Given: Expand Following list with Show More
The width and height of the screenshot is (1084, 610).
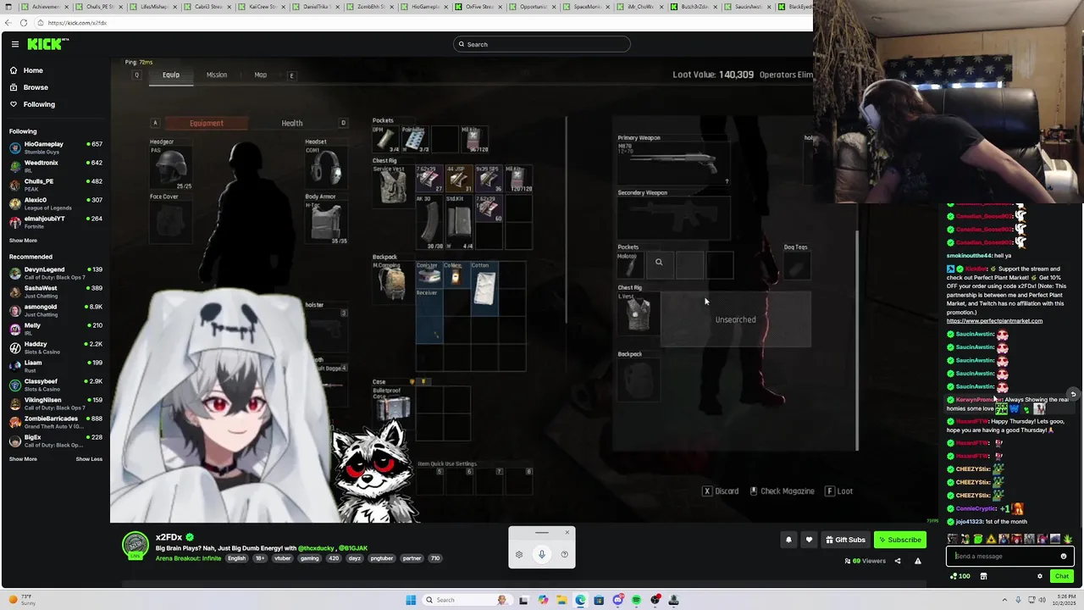Looking at the screenshot, I should coord(23,241).
